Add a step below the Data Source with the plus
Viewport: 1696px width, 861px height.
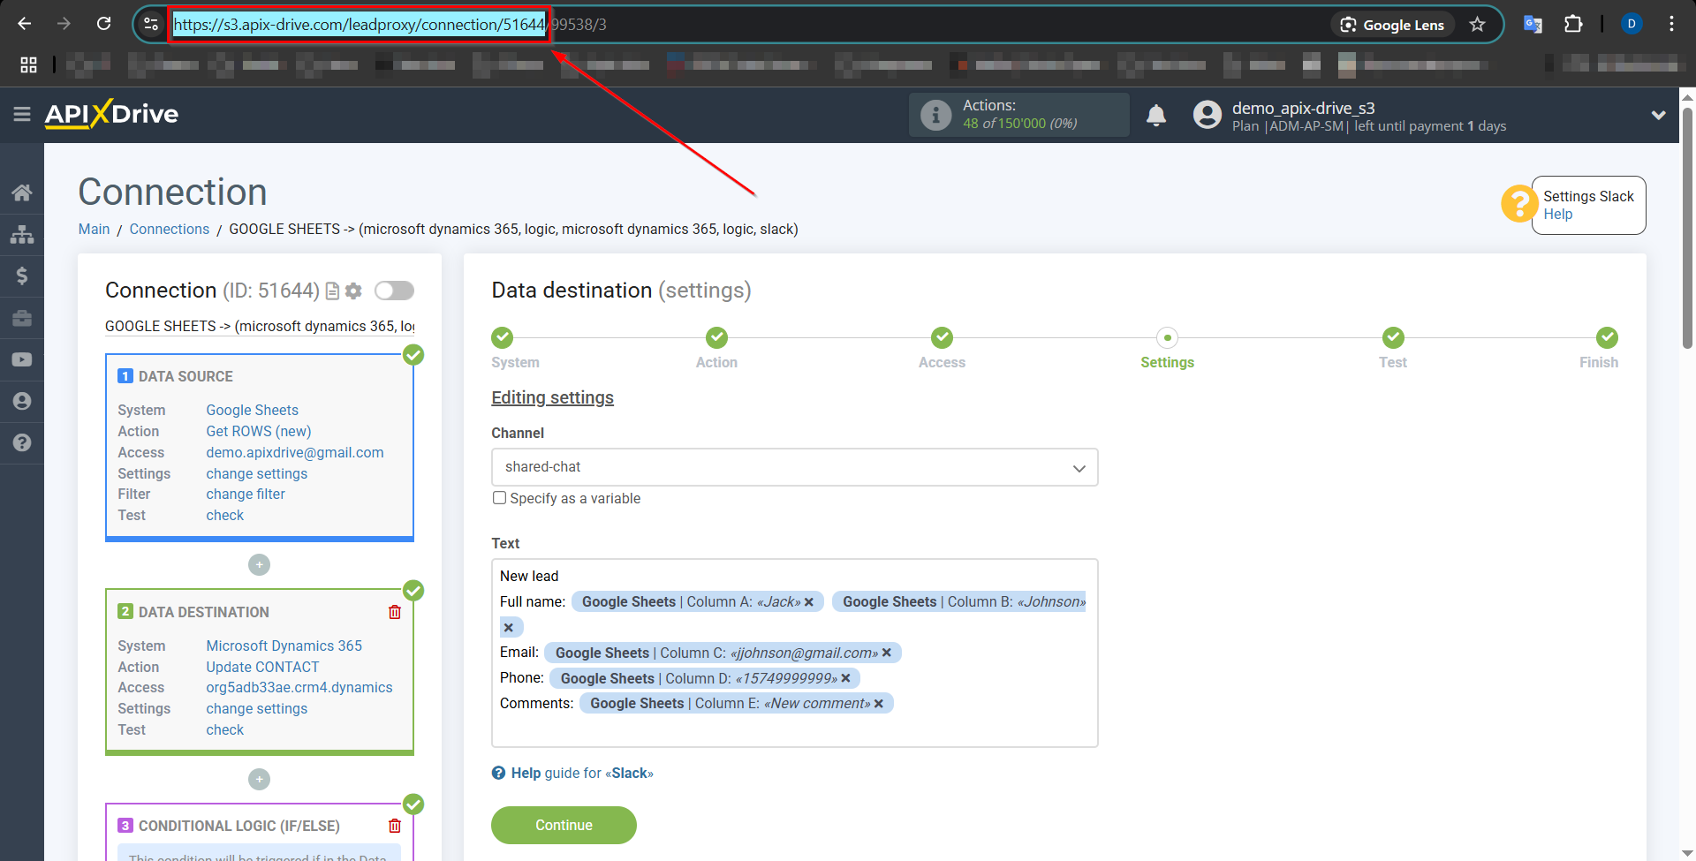point(259,565)
